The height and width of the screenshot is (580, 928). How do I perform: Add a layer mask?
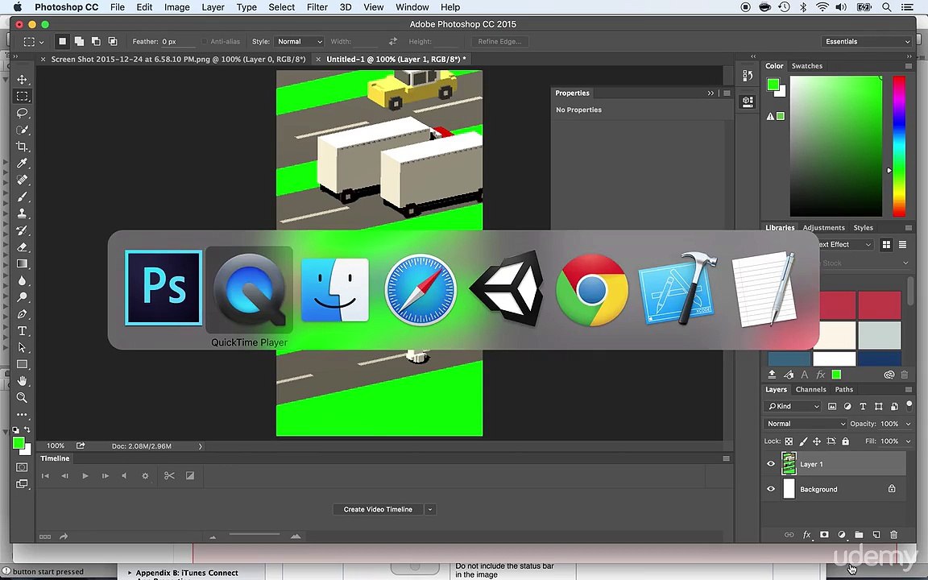pyautogui.click(x=824, y=534)
